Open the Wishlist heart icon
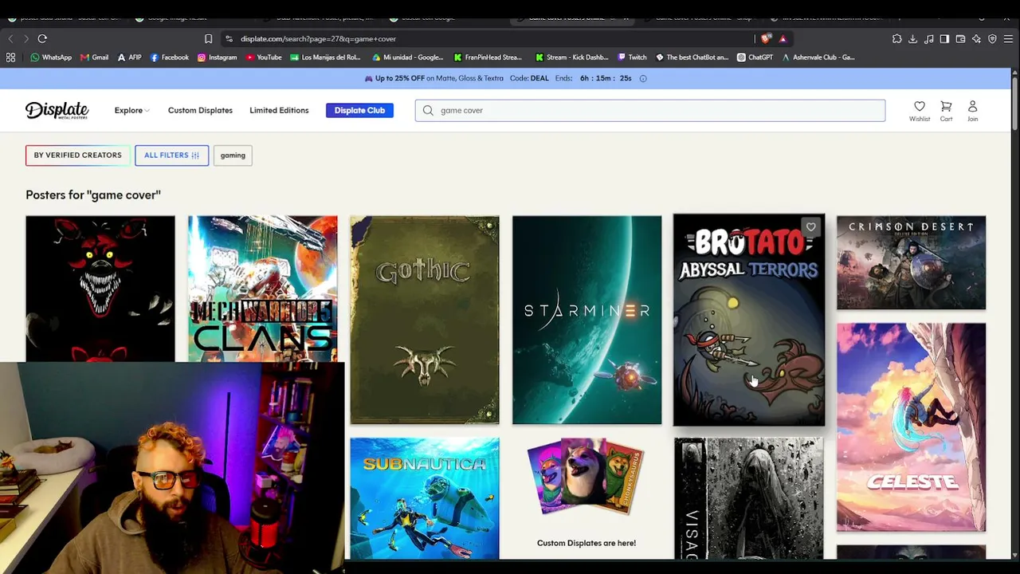The image size is (1020, 574). click(x=920, y=111)
